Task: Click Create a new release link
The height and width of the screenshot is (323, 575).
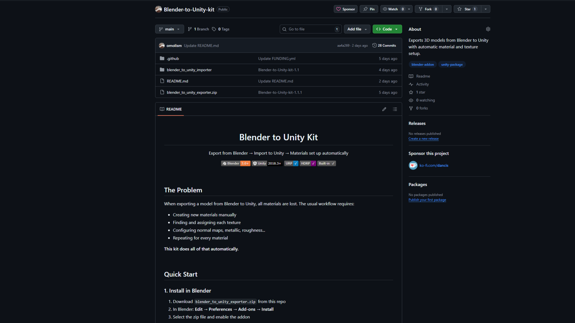Action: [x=423, y=139]
